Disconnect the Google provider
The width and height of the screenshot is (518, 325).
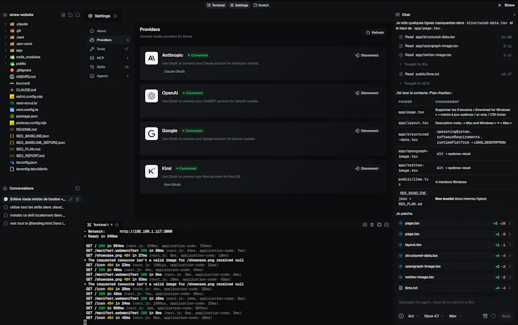click(x=366, y=131)
